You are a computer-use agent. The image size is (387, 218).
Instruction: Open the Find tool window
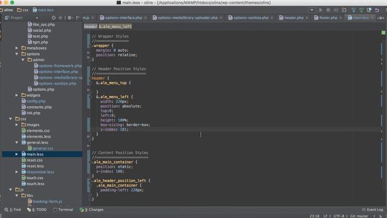13,210
